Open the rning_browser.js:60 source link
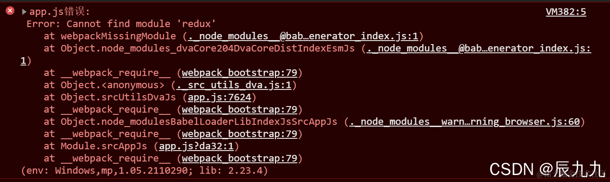This screenshot has width=610, height=182. (x=464, y=122)
